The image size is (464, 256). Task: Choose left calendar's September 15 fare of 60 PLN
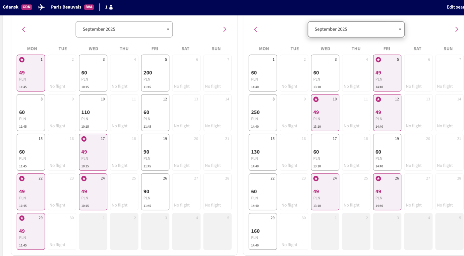[x=31, y=152]
